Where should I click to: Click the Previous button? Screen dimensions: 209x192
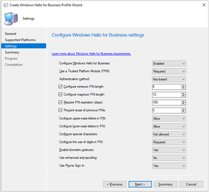coord(115,184)
